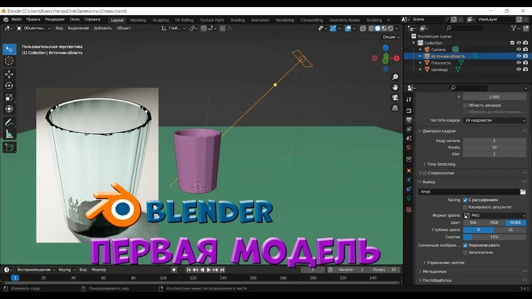Adjust Сжатие 15% slider

[x=495, y=237]
